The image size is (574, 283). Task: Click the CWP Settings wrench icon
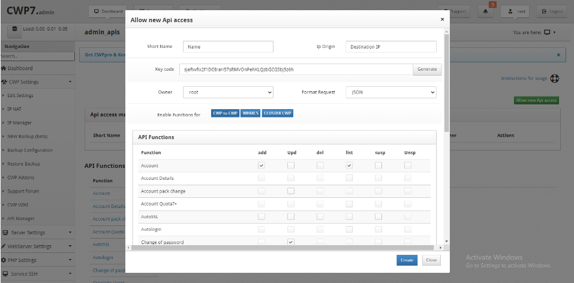click(4, 82)
